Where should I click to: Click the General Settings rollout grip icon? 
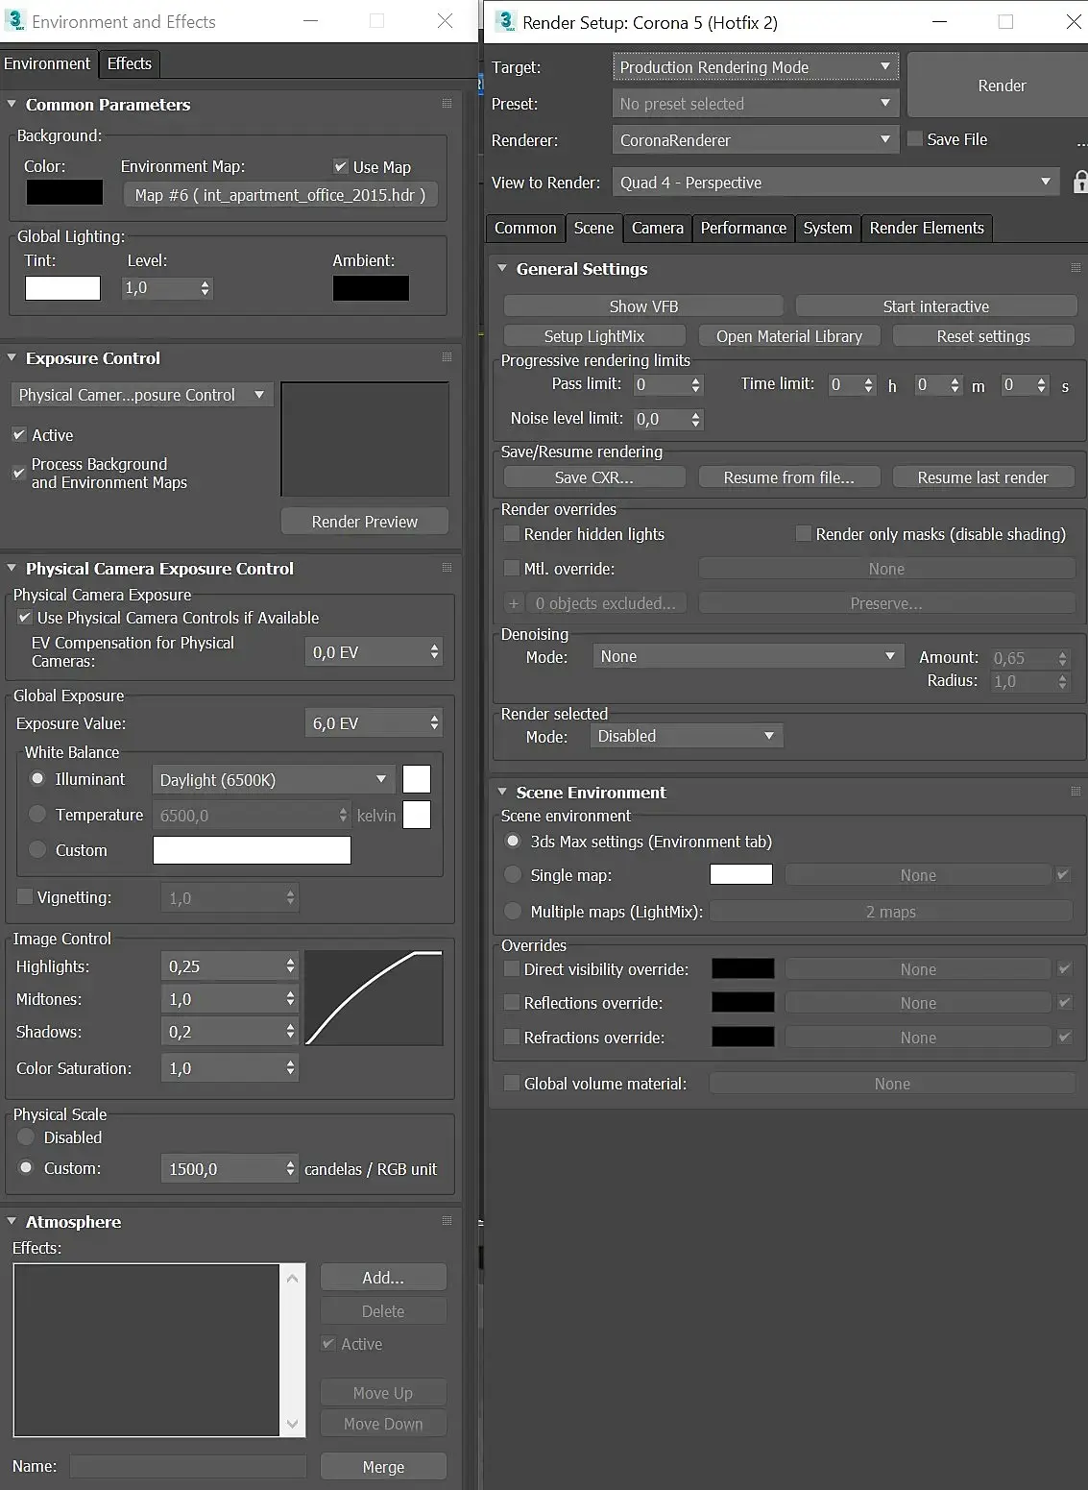pos(1076,268)
